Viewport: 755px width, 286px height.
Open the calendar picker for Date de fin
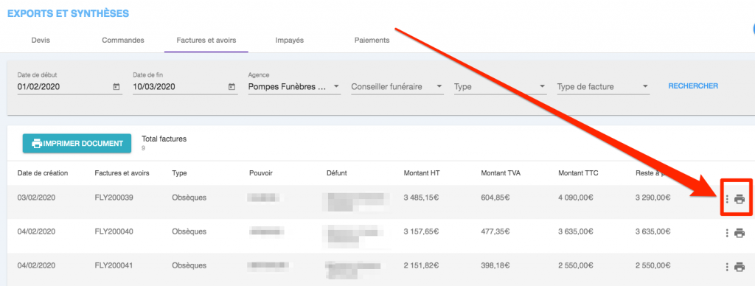pos(232,87)
